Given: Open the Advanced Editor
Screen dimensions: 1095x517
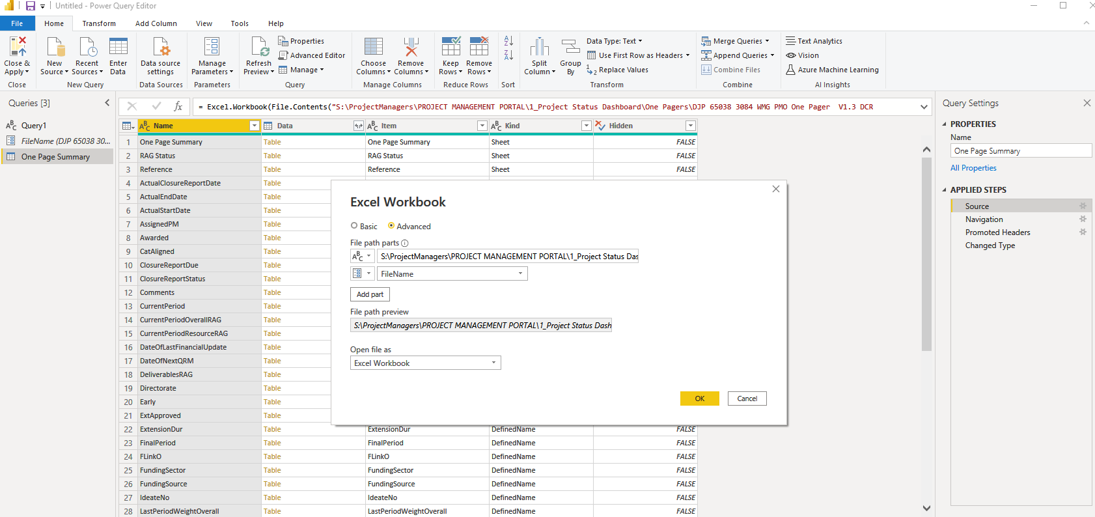Looking at the screenshot, I should click(312, 55).
